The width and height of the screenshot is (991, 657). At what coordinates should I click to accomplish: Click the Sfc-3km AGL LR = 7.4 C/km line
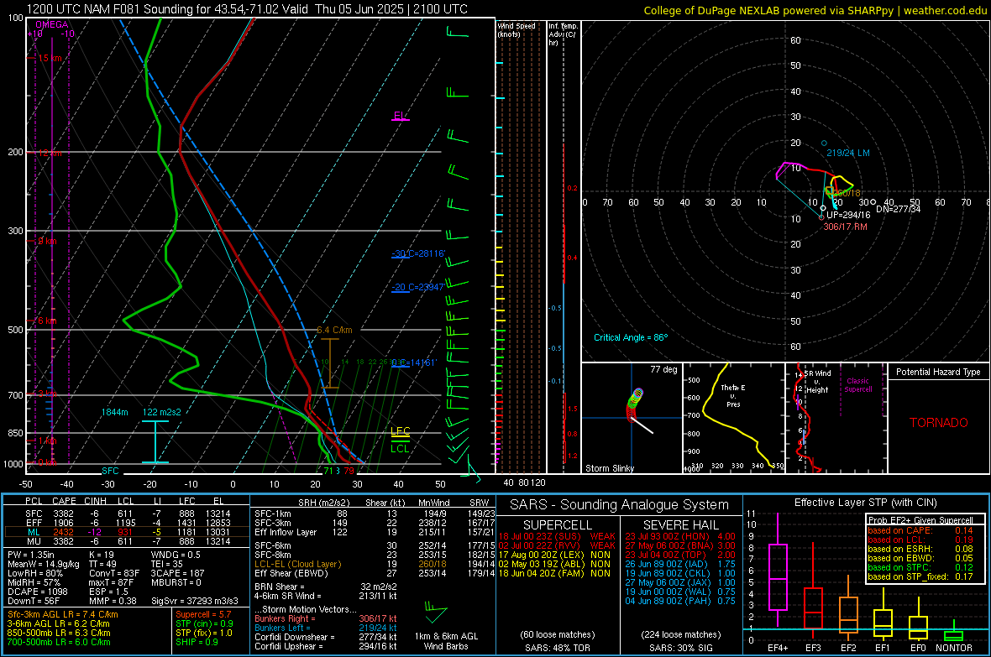(x=63, y=614)
